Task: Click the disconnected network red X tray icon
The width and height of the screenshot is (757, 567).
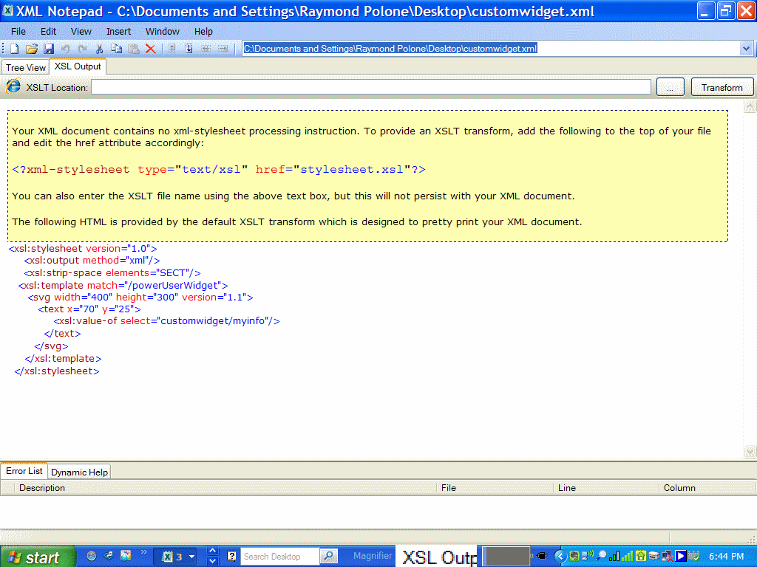Action: pos(668,556)
